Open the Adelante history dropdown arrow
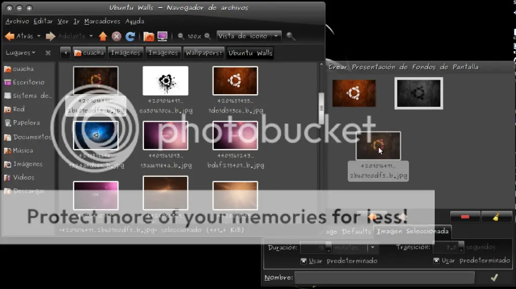516x289 pixels. pyautogui.click(x=91, y=36)
